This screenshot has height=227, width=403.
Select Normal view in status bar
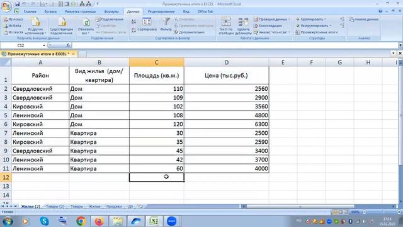tap(335, 212)
